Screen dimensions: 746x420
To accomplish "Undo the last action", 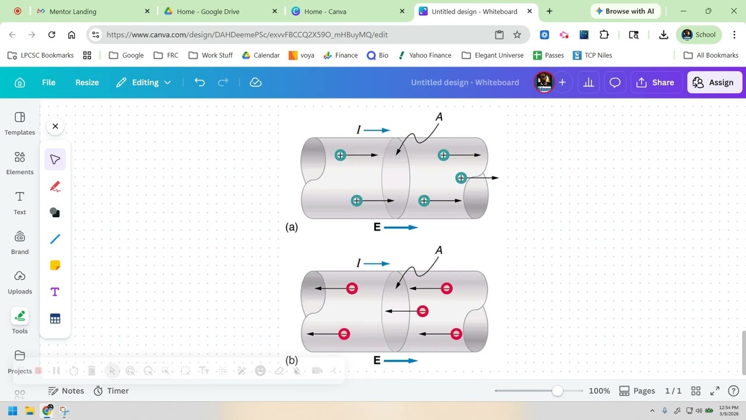I will [200, 82].
